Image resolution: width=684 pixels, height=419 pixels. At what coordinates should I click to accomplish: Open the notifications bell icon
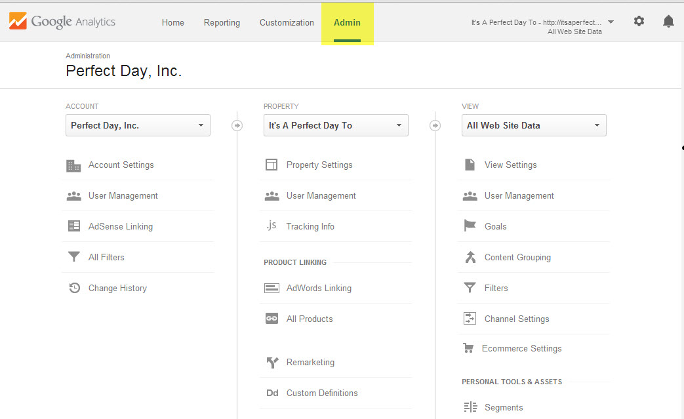tap(668, 21)
